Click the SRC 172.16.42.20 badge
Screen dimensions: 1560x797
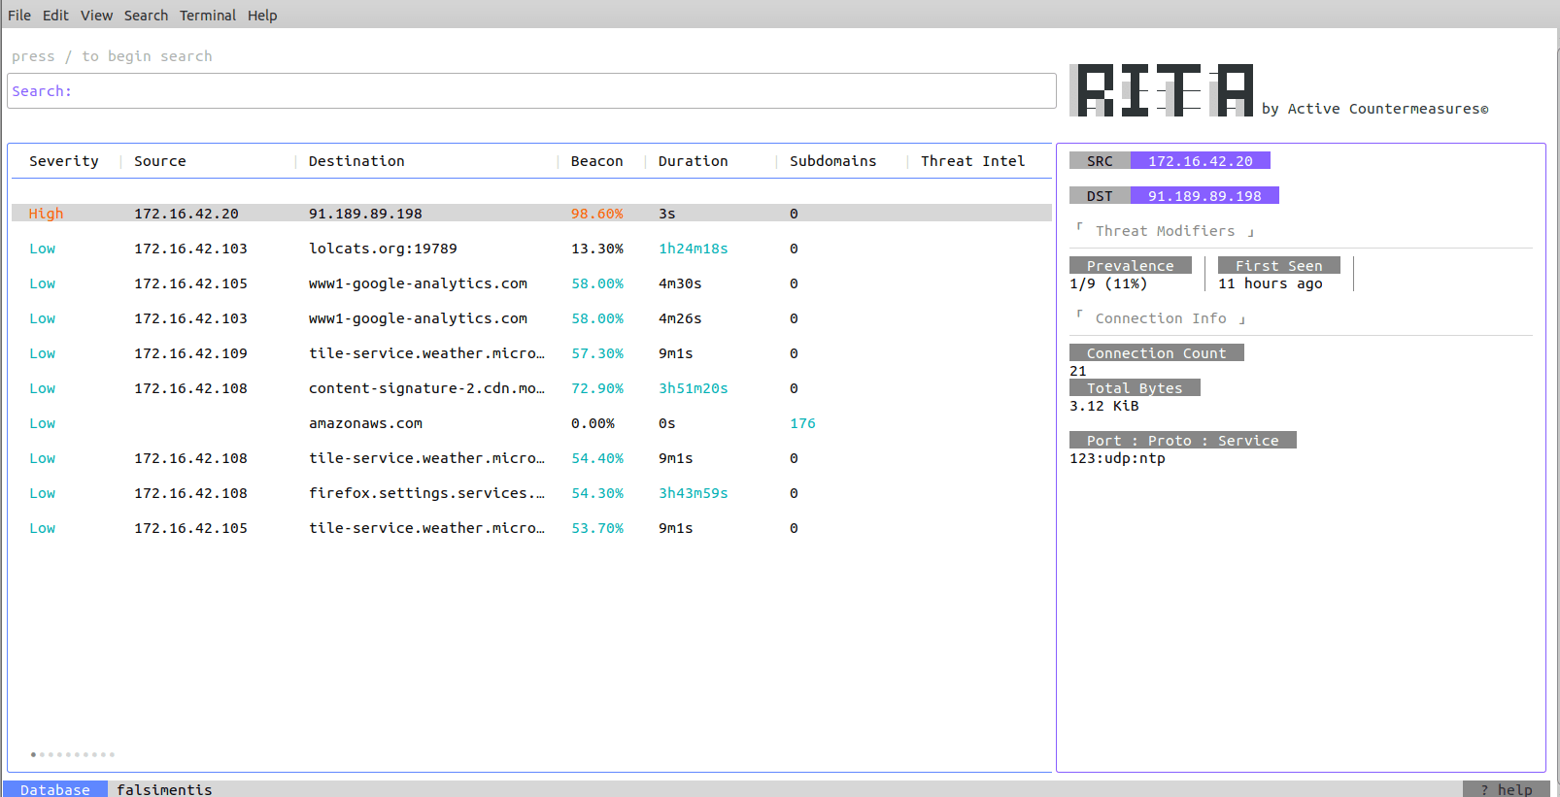coord(1170,161)
